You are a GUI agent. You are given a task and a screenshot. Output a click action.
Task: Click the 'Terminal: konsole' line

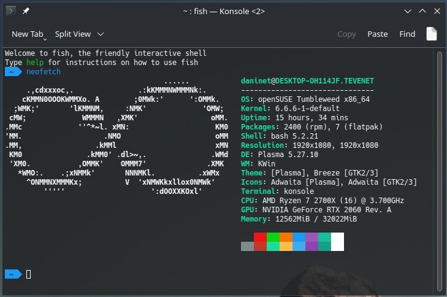pos(277,191)
